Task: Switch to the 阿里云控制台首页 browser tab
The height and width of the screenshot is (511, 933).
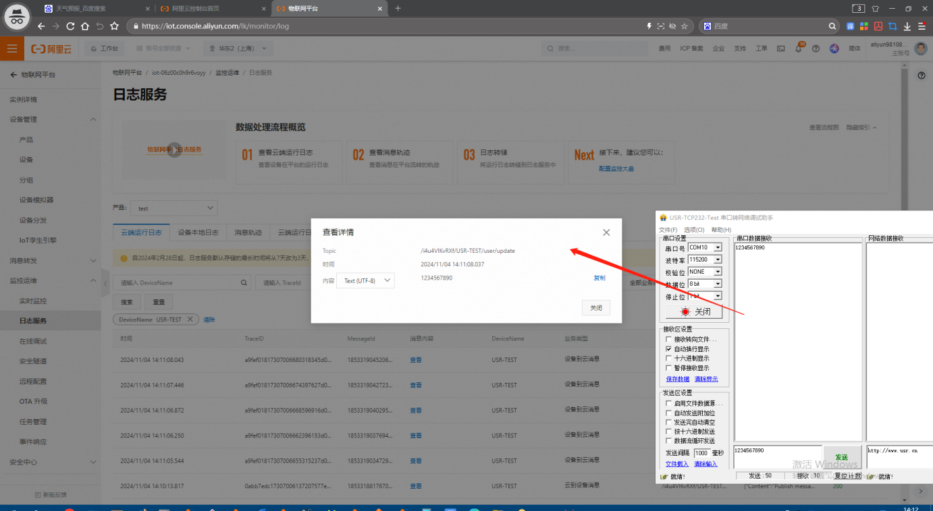Action: pos(209,8)
